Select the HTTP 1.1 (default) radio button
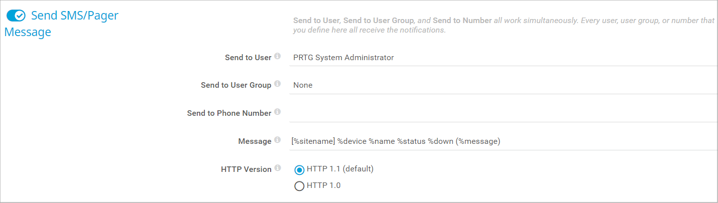This screenshot has width=718, height=203. 299,169
